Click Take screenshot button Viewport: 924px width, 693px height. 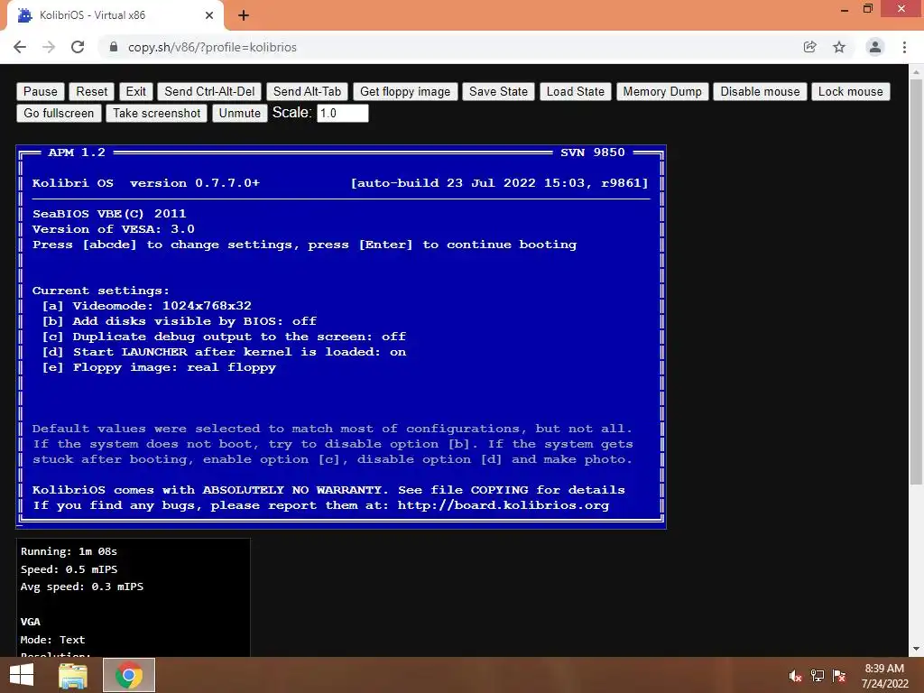pyautogui.click(x=157, y=113)
